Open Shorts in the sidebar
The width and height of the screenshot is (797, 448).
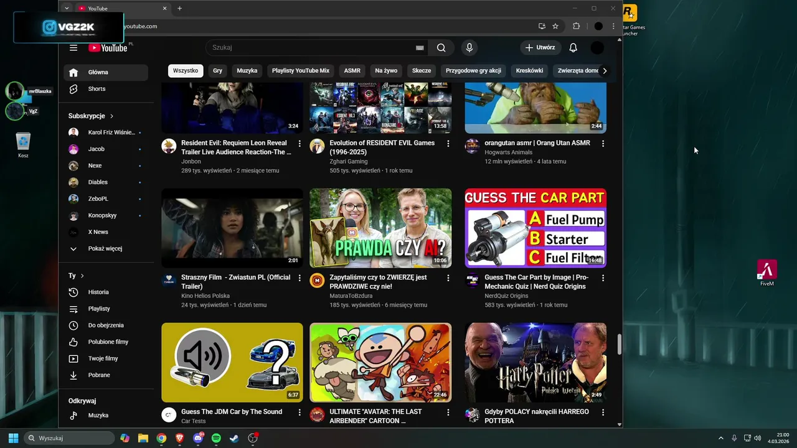(106, 89)
